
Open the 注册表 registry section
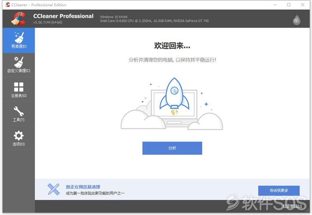tap(19, 90)
